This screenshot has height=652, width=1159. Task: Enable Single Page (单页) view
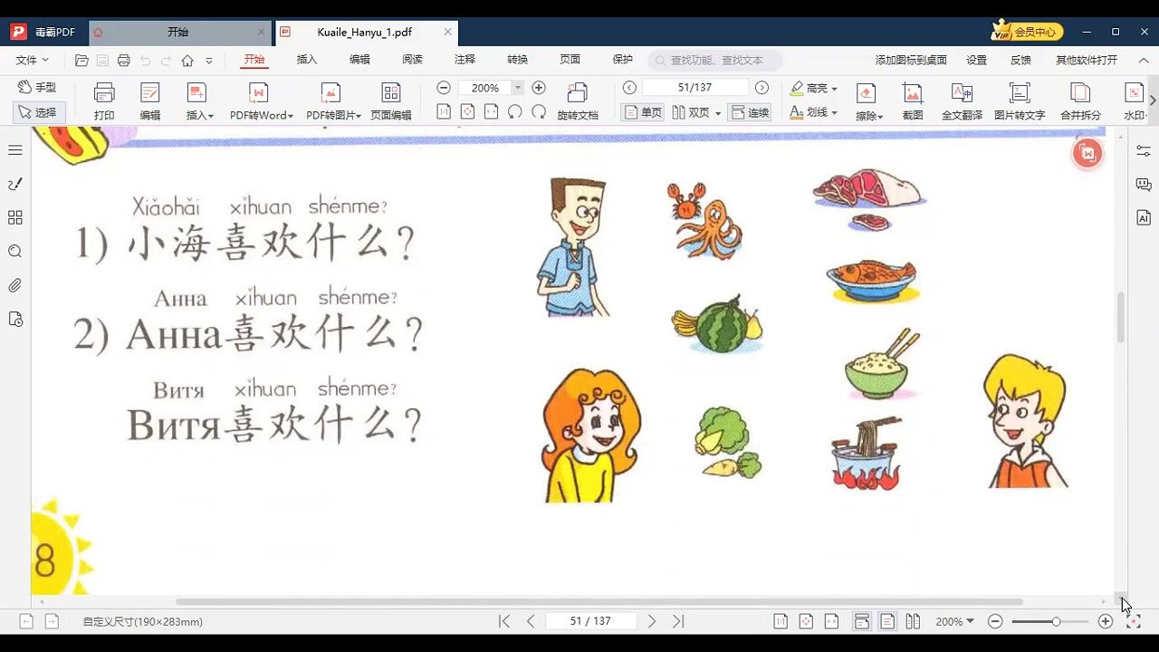point(643,112)
